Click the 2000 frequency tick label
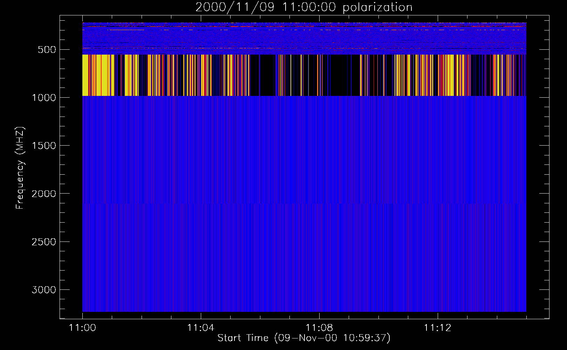The image size is (567, 350). pos(44,194)
